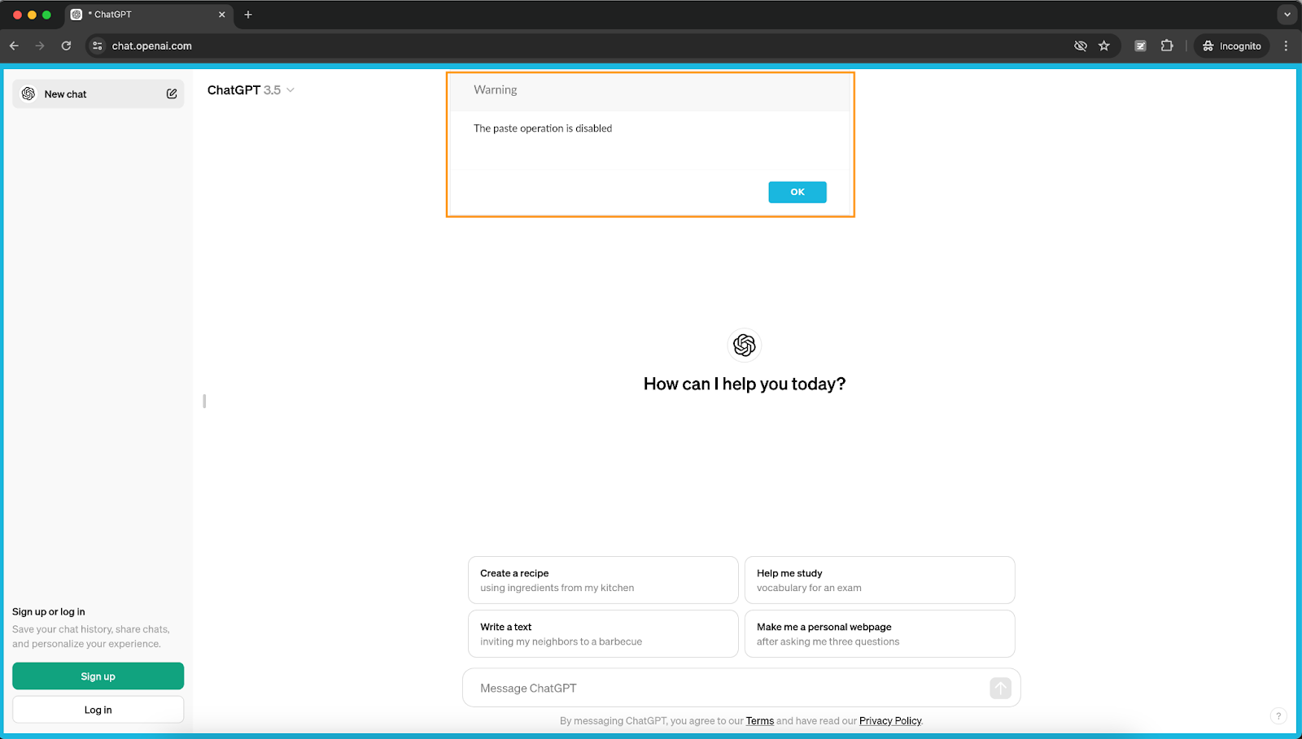Click 'The paste operation is disabled' text
Viewport: 1302px width, 739px height.
pyautogui.click(x=543, y=128)
